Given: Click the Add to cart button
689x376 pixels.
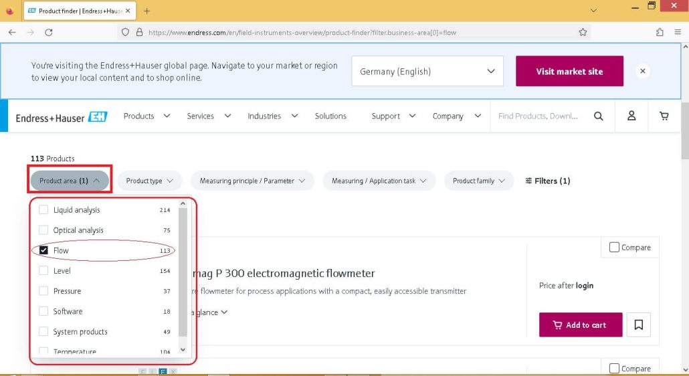Looking at the screenshot, I should click(581, 324).
